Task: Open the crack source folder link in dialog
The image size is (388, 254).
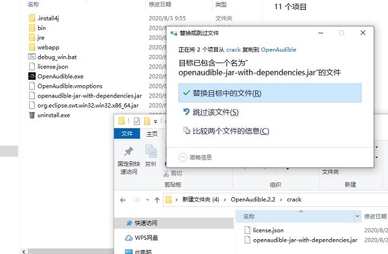Action: click(x=233, y=50)
